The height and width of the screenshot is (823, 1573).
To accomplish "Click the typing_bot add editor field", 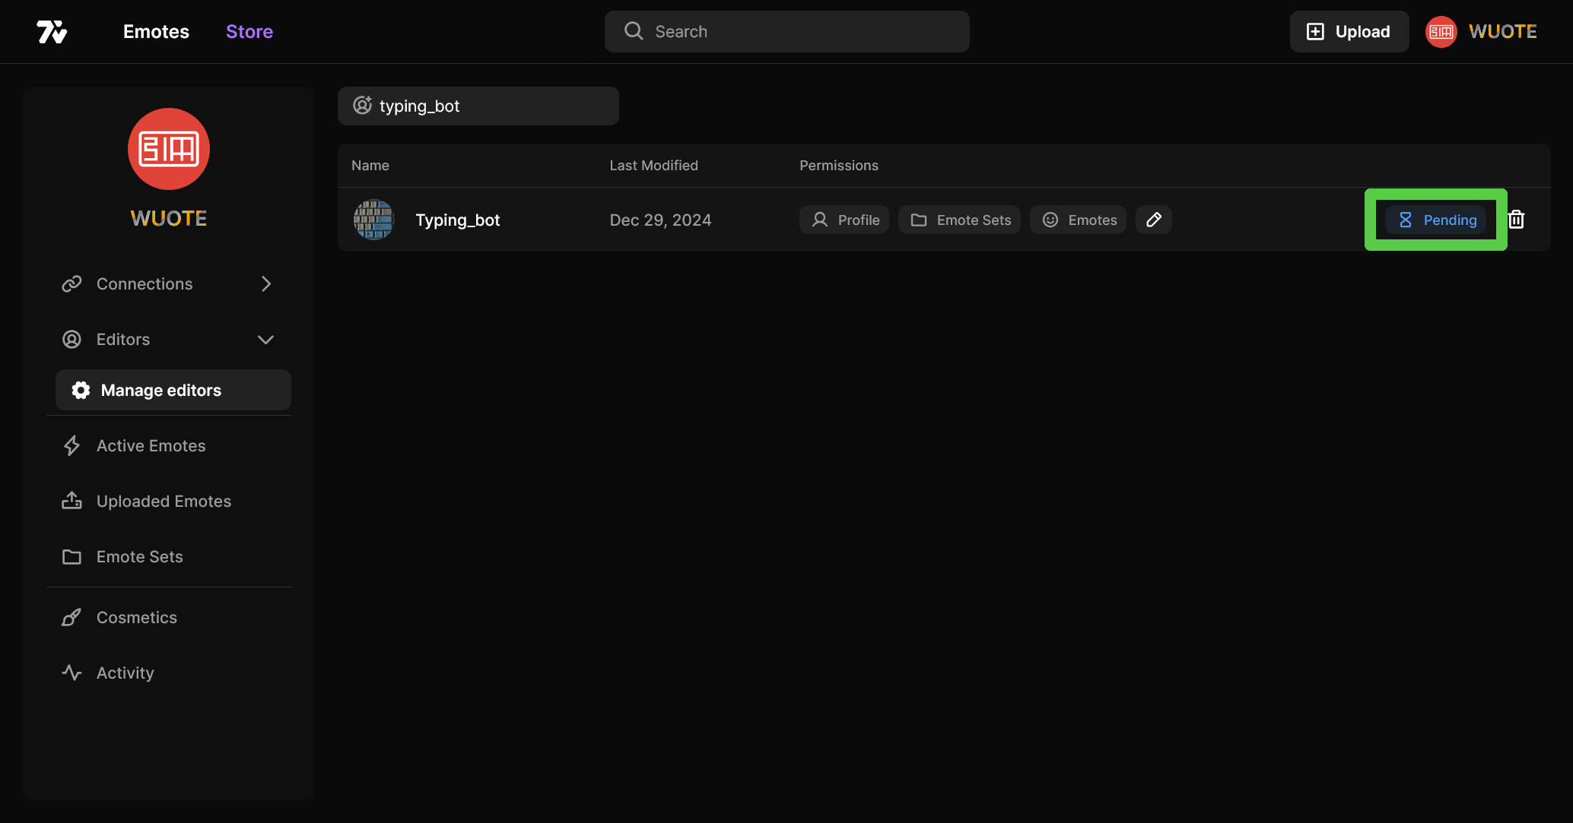I will coord(478,106).
